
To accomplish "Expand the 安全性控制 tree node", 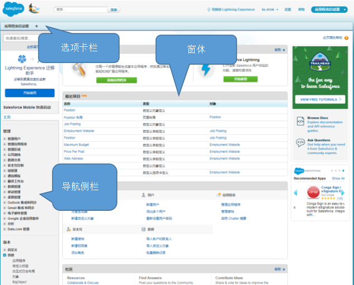I will (4, 165).
